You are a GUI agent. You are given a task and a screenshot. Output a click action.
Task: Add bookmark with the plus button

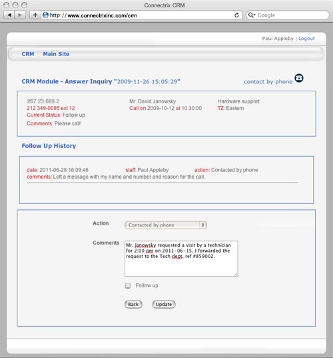point(35,15)
